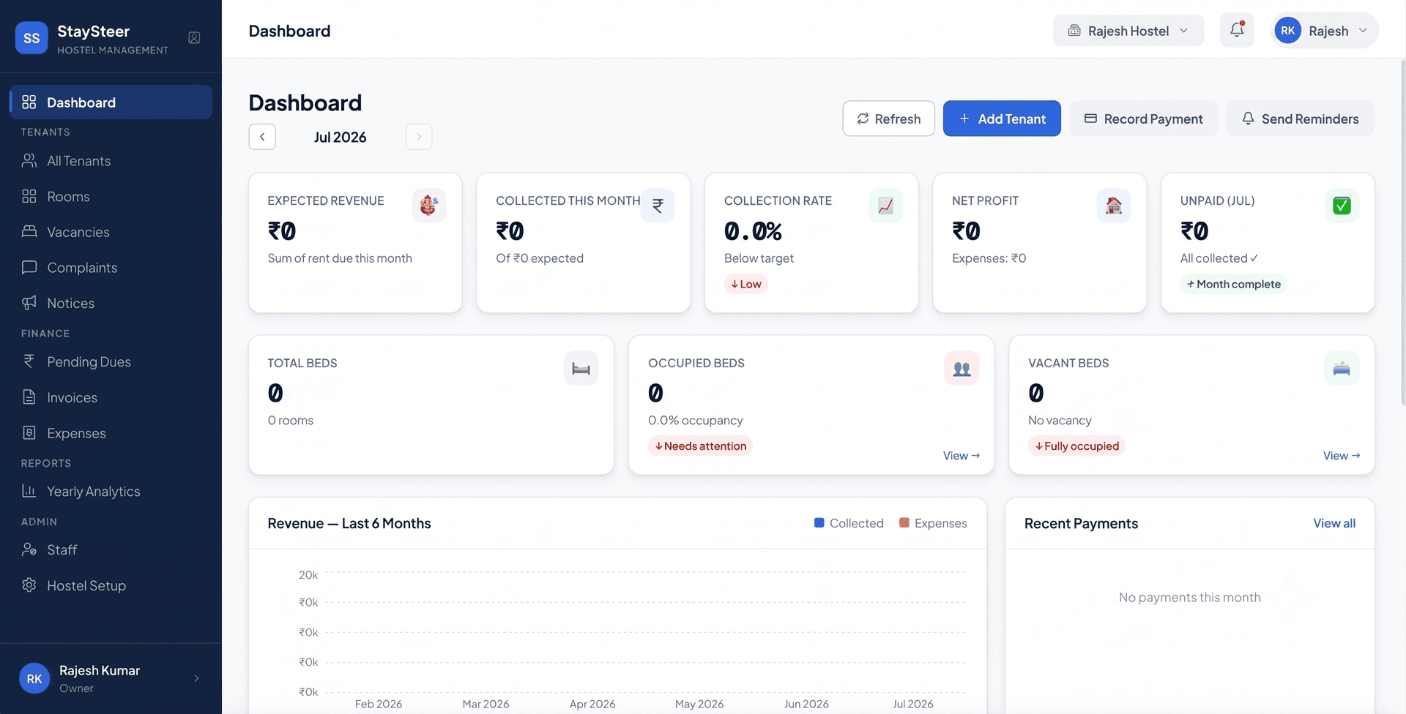Toggle the Collected legend series
The height and width of the screenshot is (714, 1406).
[x=849, y=523]
